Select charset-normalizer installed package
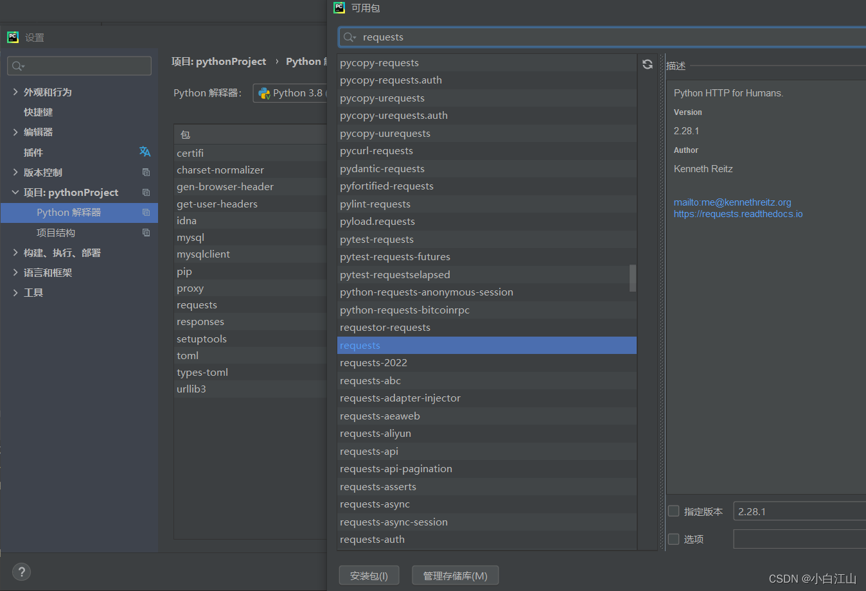Image resolution: width=866 pixels, height=591 pixels. 251,170
